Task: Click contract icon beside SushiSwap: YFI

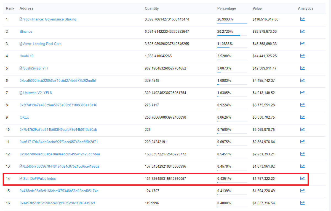Action: click(21, 68)
